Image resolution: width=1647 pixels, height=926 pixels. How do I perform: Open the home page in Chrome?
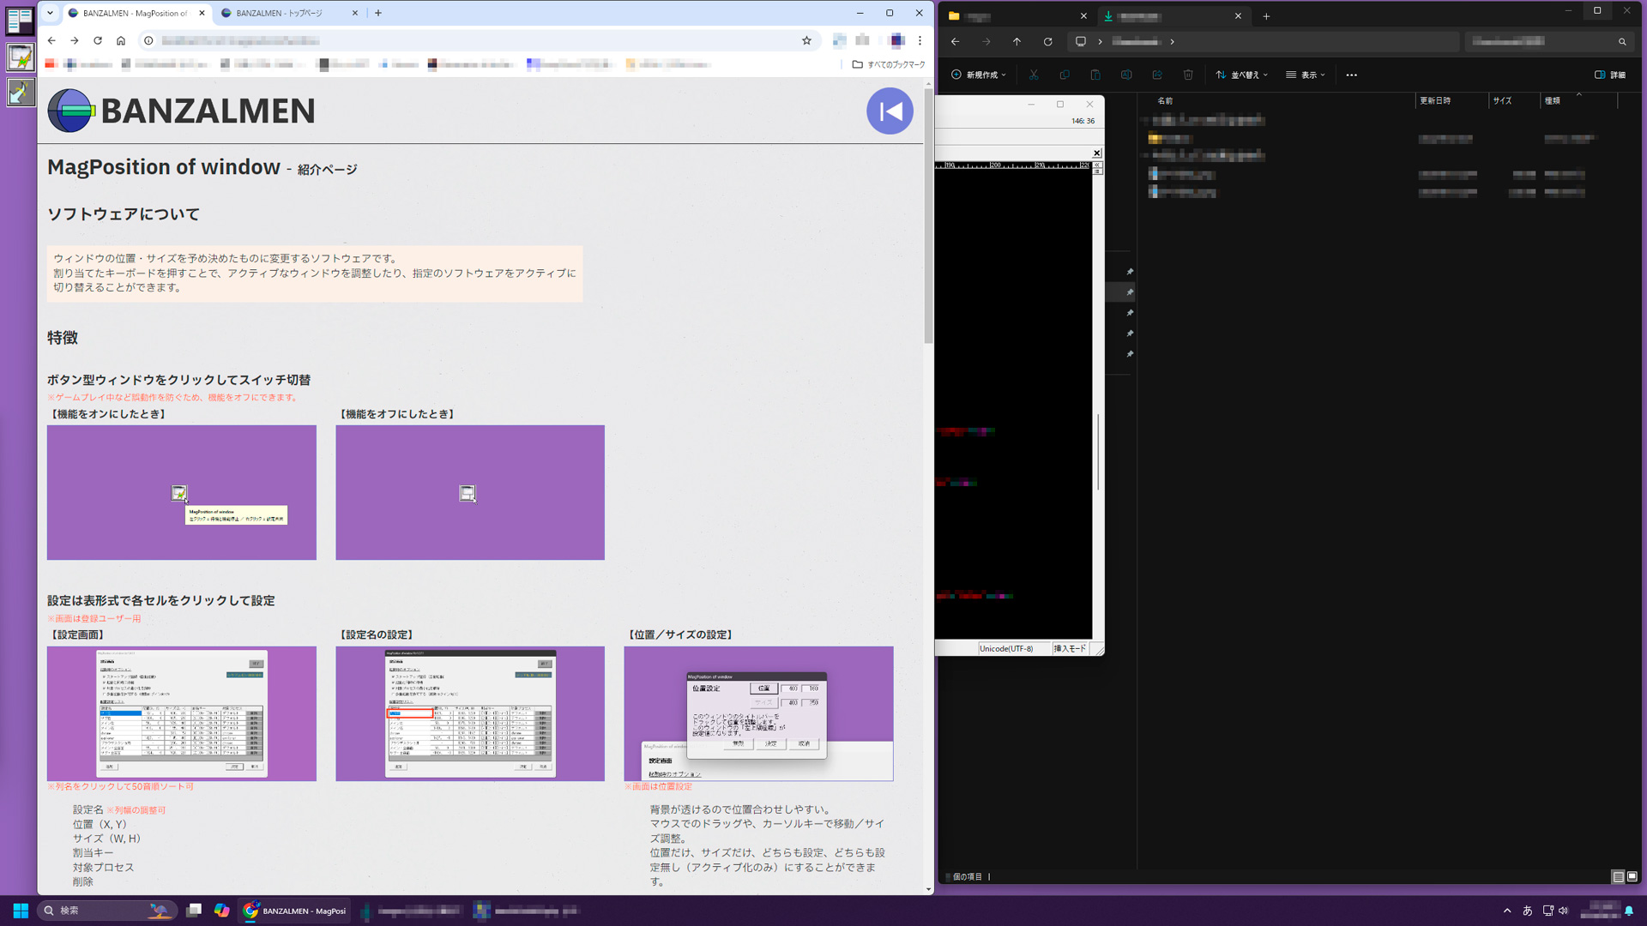(121, 40)
